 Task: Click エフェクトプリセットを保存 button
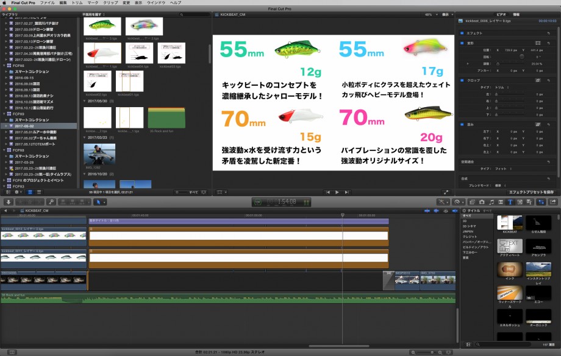coord(531,192)
